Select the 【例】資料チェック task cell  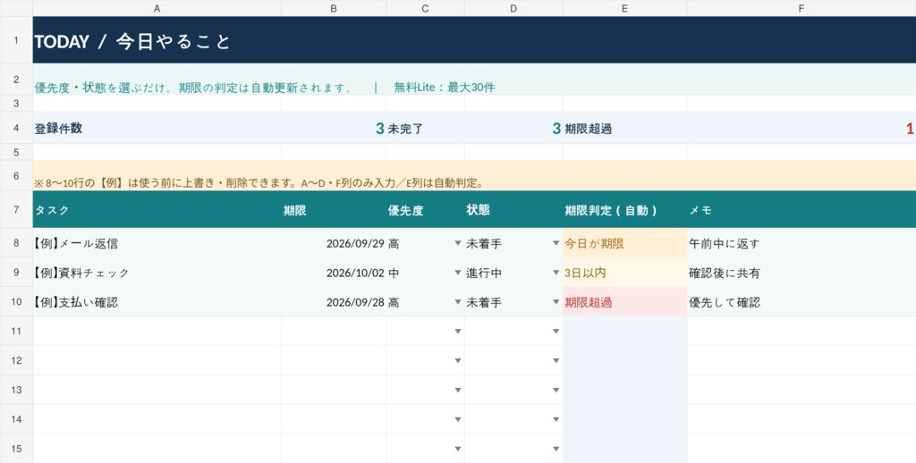pos(157,272)
